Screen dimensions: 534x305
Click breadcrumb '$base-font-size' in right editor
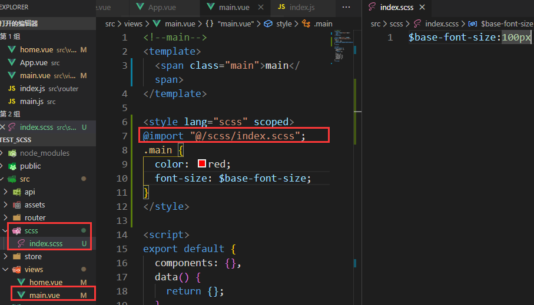[x=507, y=24]
